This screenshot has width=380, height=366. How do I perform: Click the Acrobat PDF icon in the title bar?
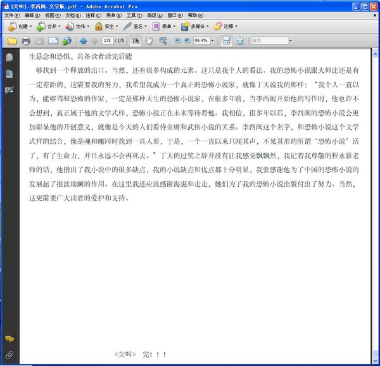[x=6, y=6]
